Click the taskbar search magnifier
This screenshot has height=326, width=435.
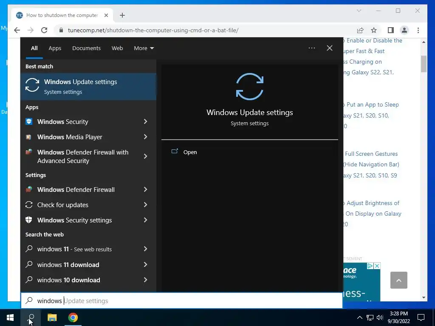click(31, 318)
